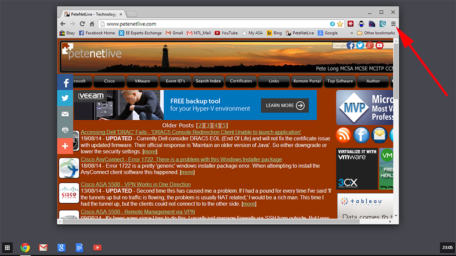
Task: Click the Australian flag extension icon
Action: (372, 24)
